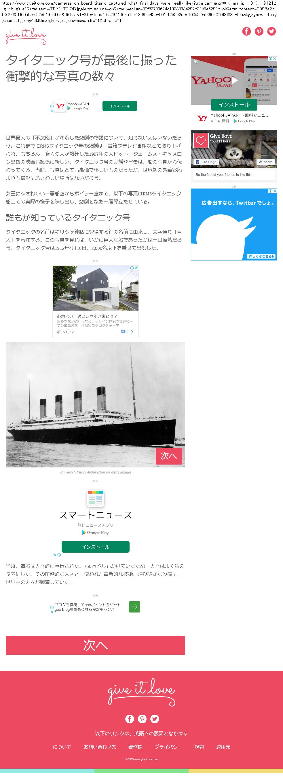Open the プライバシー footer link

tap(168, 747)
